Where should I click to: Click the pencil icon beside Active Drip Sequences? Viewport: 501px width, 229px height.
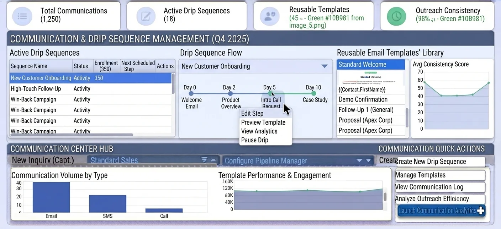coord(146,16)
